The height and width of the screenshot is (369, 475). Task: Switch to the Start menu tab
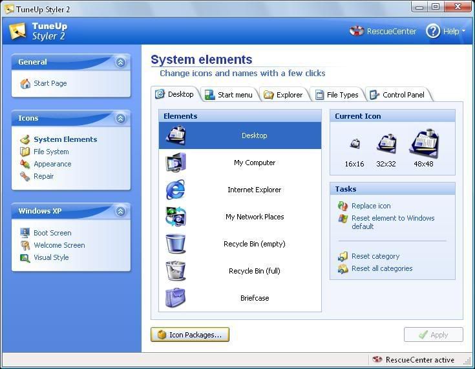click(229, 95)
